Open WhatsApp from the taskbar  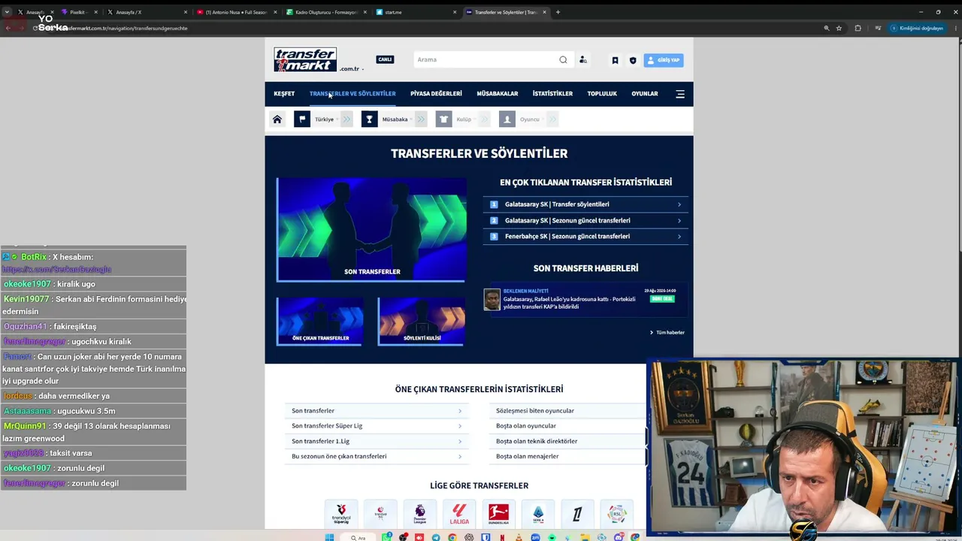386,537
